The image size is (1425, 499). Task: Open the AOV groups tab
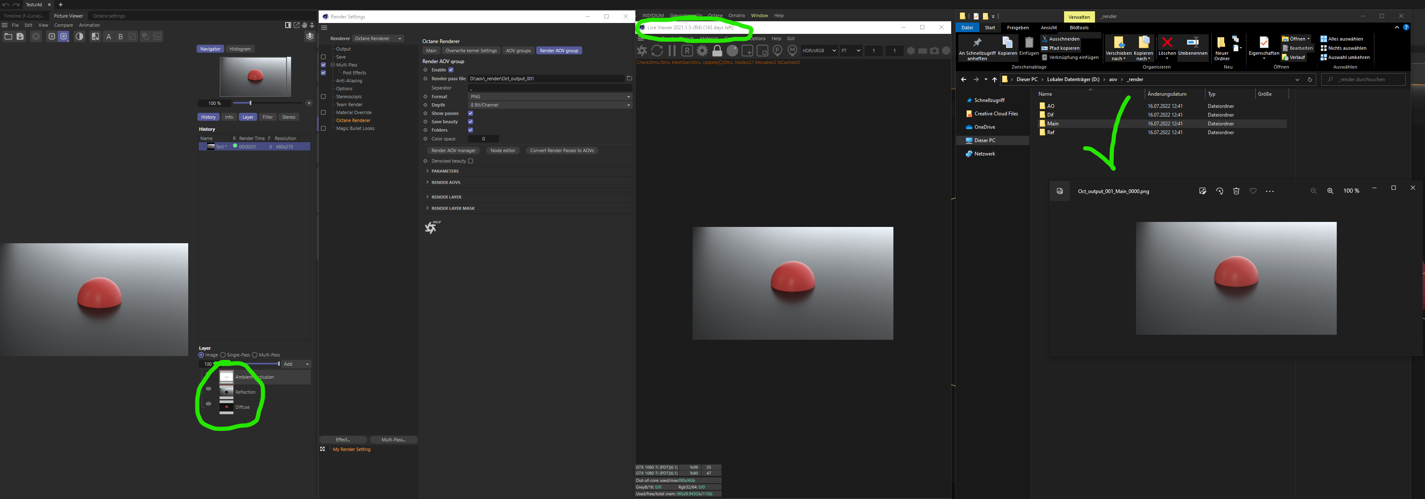point(518,50)
